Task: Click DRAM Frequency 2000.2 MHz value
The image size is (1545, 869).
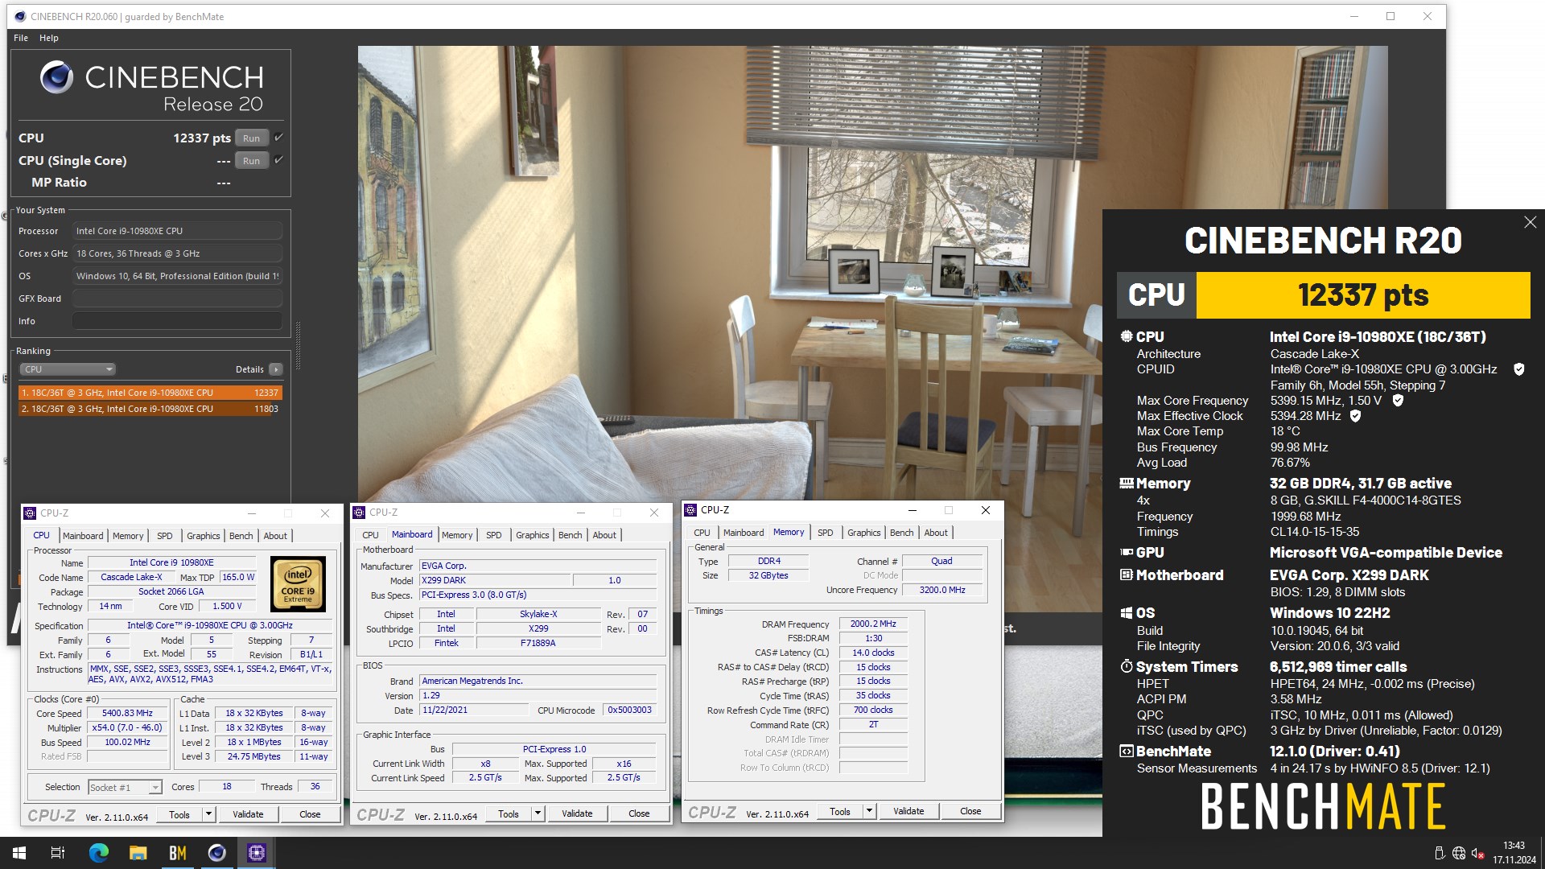Action: point(873,624)
